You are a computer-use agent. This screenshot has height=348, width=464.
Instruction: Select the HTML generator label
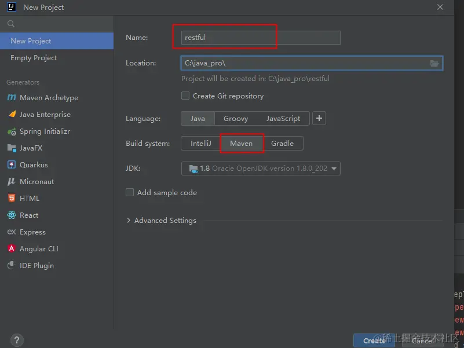pos(30,198)
